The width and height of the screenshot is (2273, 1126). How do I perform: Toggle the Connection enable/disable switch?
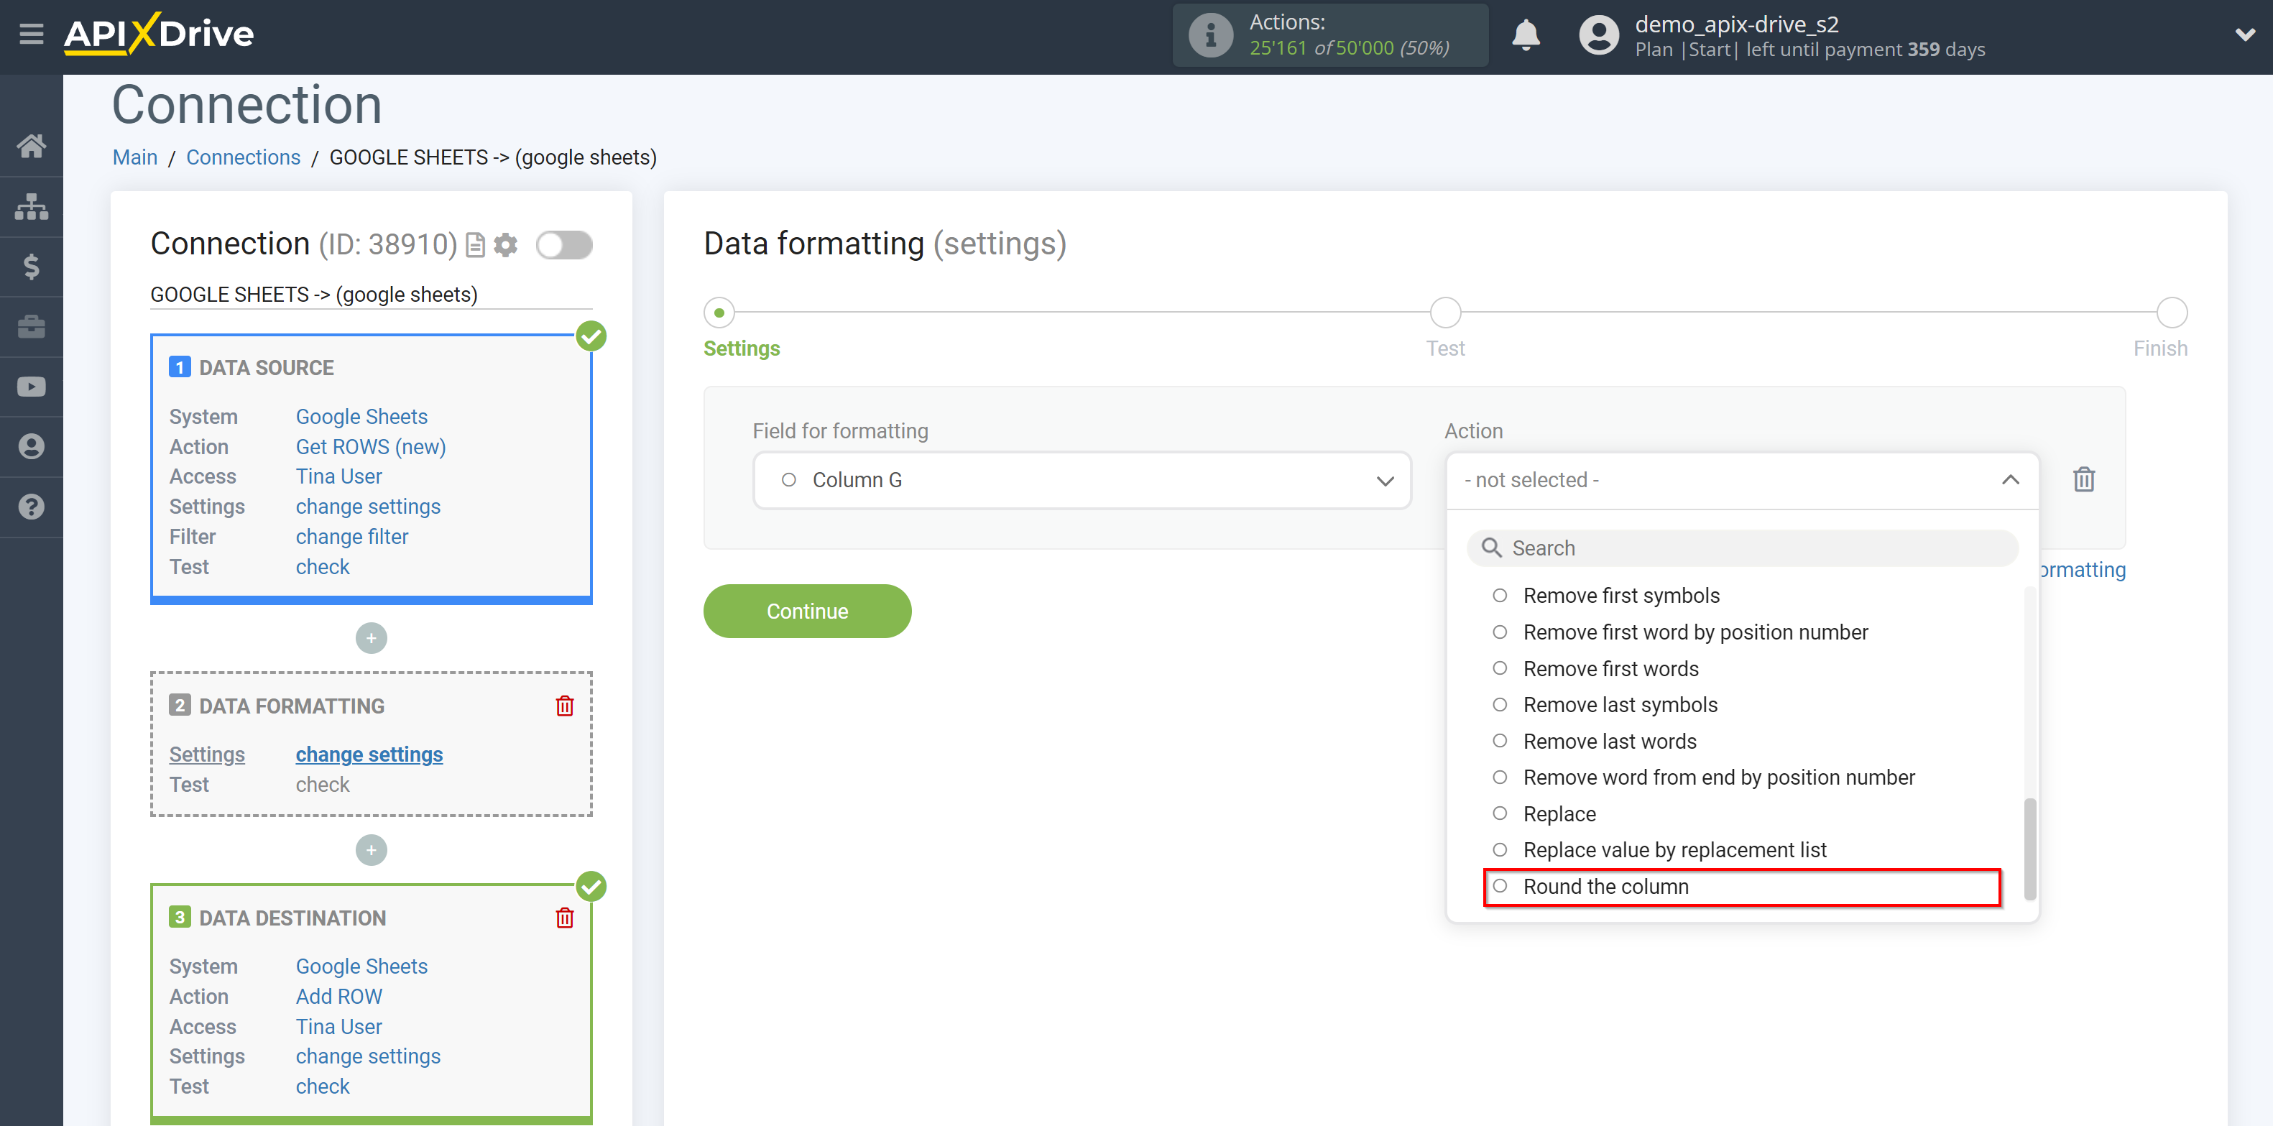566,245
